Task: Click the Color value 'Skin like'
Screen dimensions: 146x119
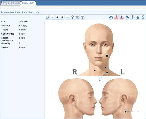Action: 23,21
